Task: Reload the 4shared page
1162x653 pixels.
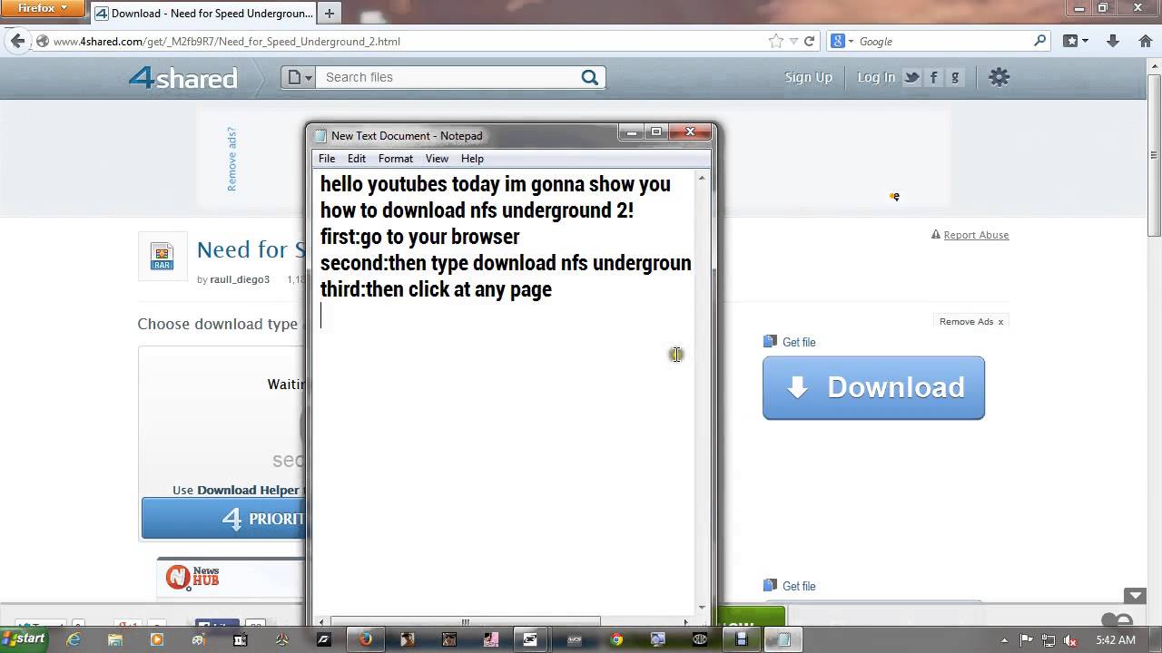Action: click(809, 41)
